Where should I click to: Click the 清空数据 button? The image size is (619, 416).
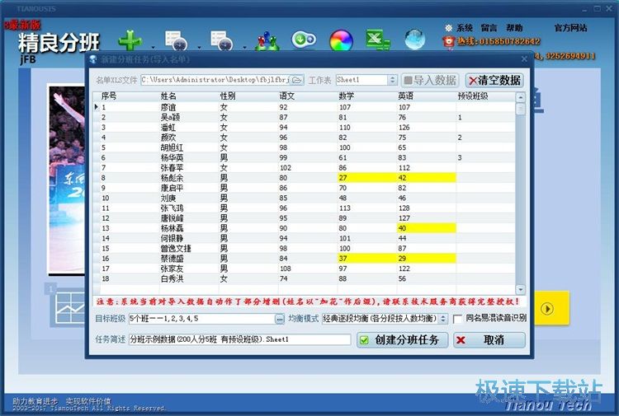[x=494, y=81]
